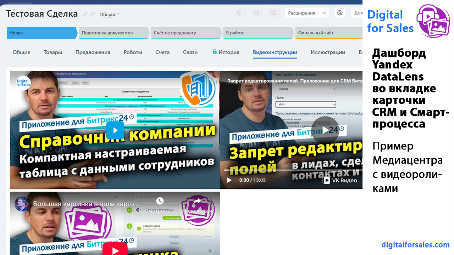
Task: Click the YouTube channel avatar icon
Action: click(22, 204)
